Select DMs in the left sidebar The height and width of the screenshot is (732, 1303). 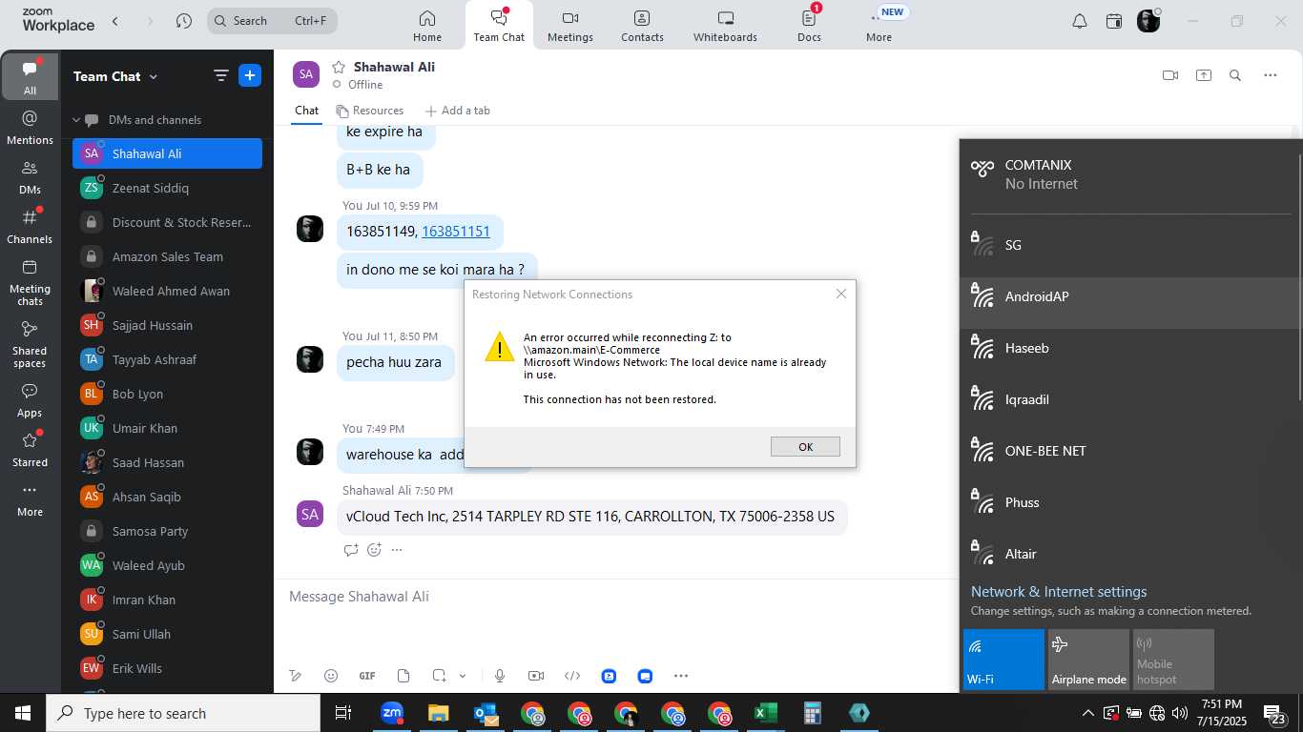click(30, 176)
